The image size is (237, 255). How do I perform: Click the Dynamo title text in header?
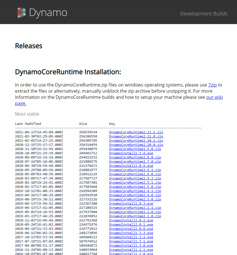[x=48, y=13]
